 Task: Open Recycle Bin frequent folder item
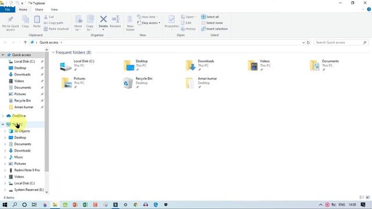(x=138, y=83)
